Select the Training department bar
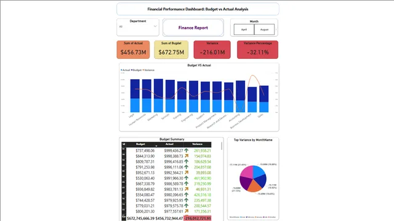 (182, 97)
